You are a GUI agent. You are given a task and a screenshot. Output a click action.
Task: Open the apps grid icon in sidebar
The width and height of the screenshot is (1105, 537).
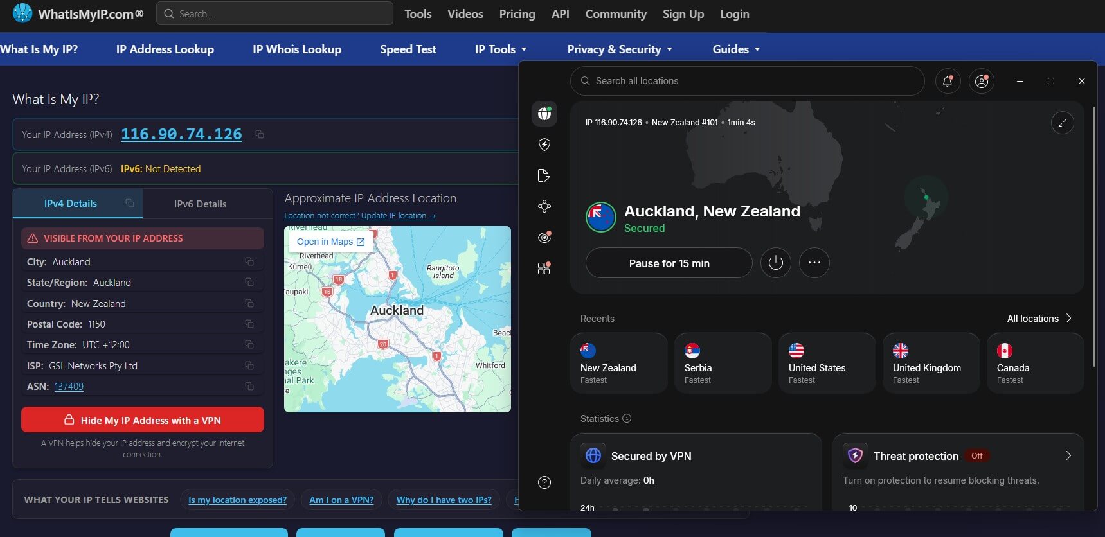pyautogui.click(x=544, y=268)
